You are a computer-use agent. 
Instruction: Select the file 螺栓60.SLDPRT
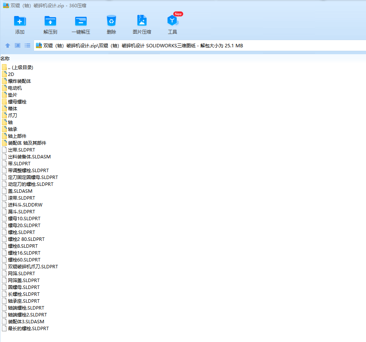tap(21, 260)
